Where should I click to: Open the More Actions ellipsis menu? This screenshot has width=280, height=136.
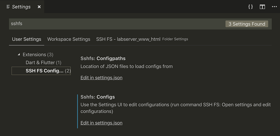tap(274, 7)
